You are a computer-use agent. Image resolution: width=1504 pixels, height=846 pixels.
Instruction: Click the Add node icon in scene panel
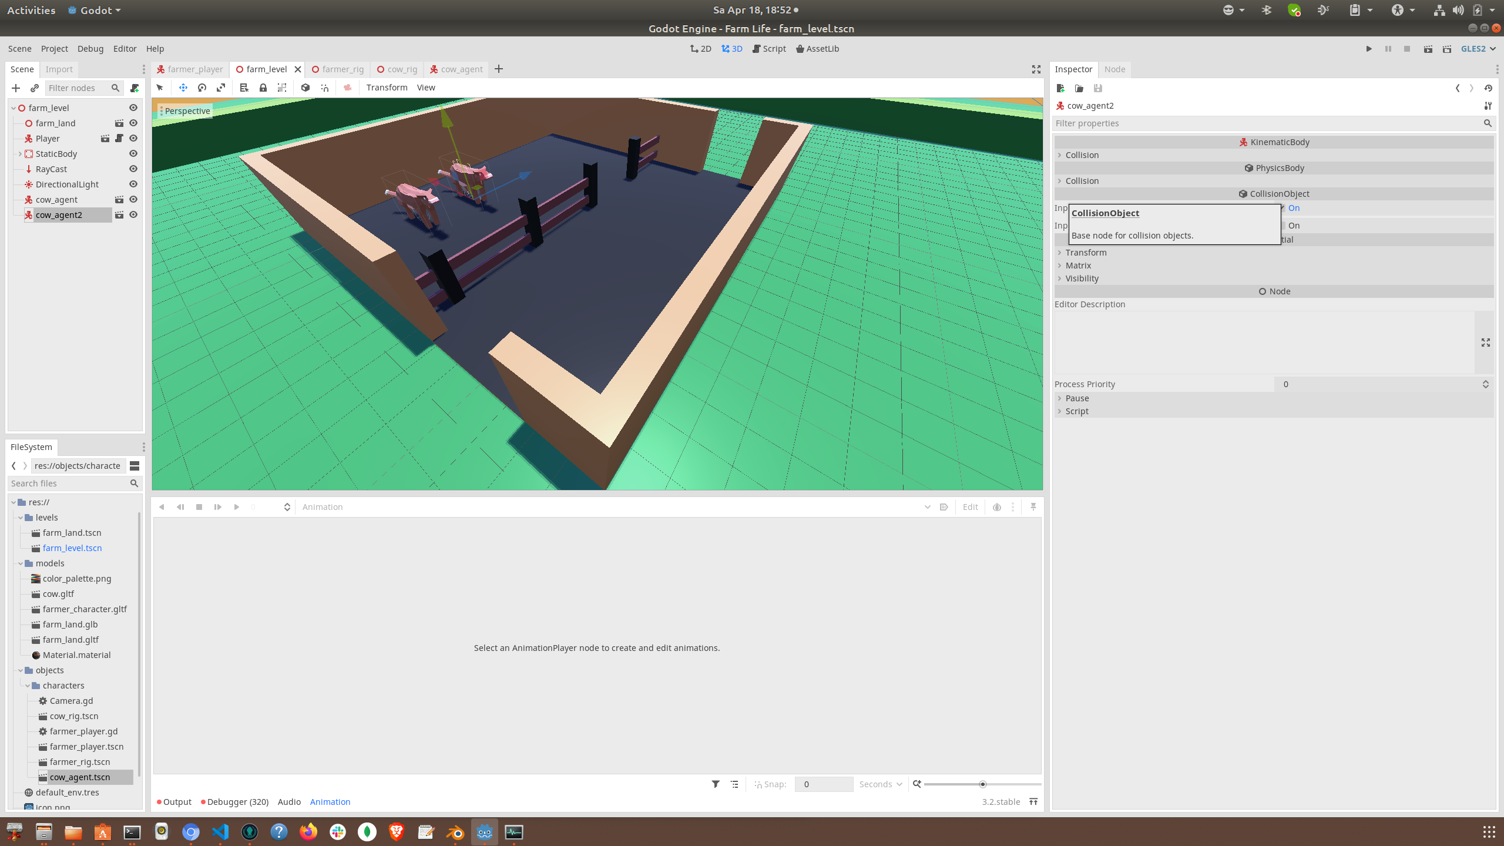click(15, 87)
